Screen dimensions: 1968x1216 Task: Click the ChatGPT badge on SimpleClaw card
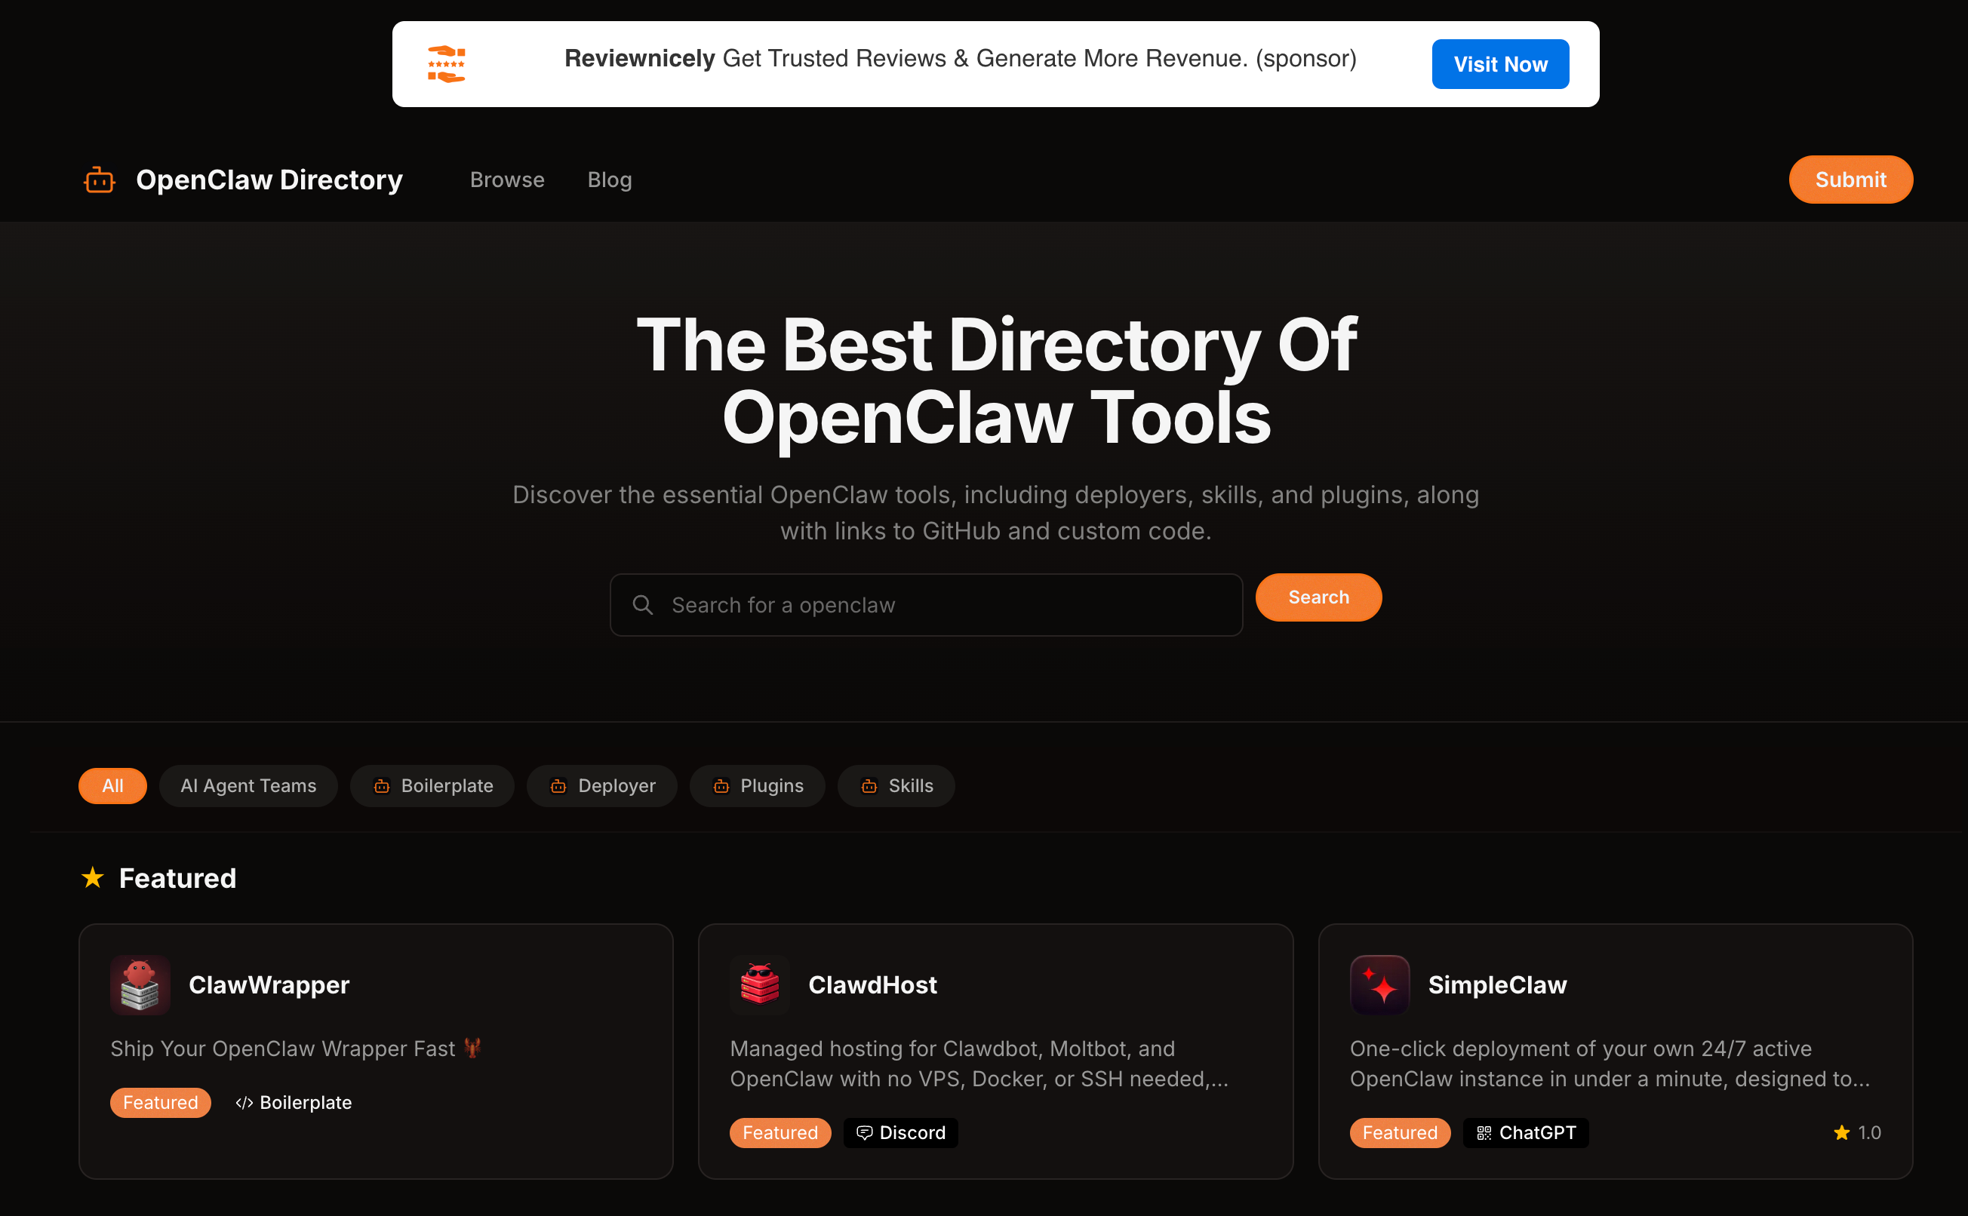pyautogui.click(x=1525, y=1132)
